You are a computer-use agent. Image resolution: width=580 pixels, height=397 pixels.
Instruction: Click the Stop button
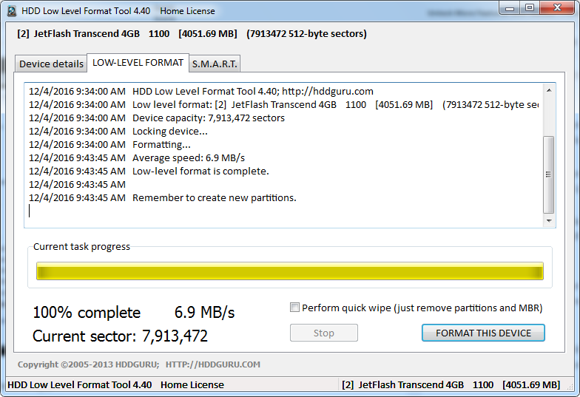(324, 333)
